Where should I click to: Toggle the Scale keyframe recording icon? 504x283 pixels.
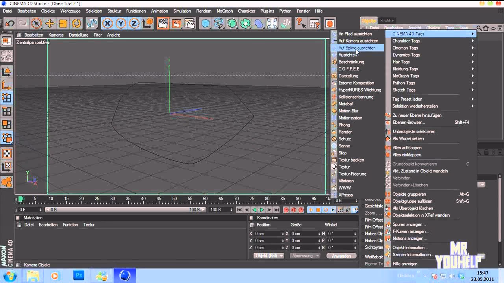318,210
